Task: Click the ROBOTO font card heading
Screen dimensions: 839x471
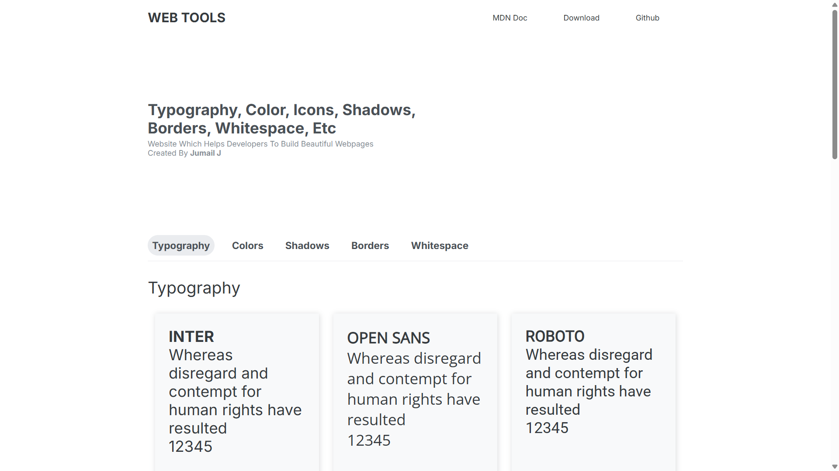Action: point(555,336)
